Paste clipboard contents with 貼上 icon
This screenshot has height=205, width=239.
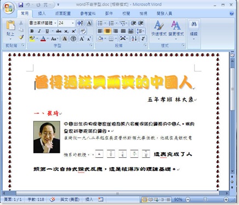pyautogui.click(x=10, y=25)
